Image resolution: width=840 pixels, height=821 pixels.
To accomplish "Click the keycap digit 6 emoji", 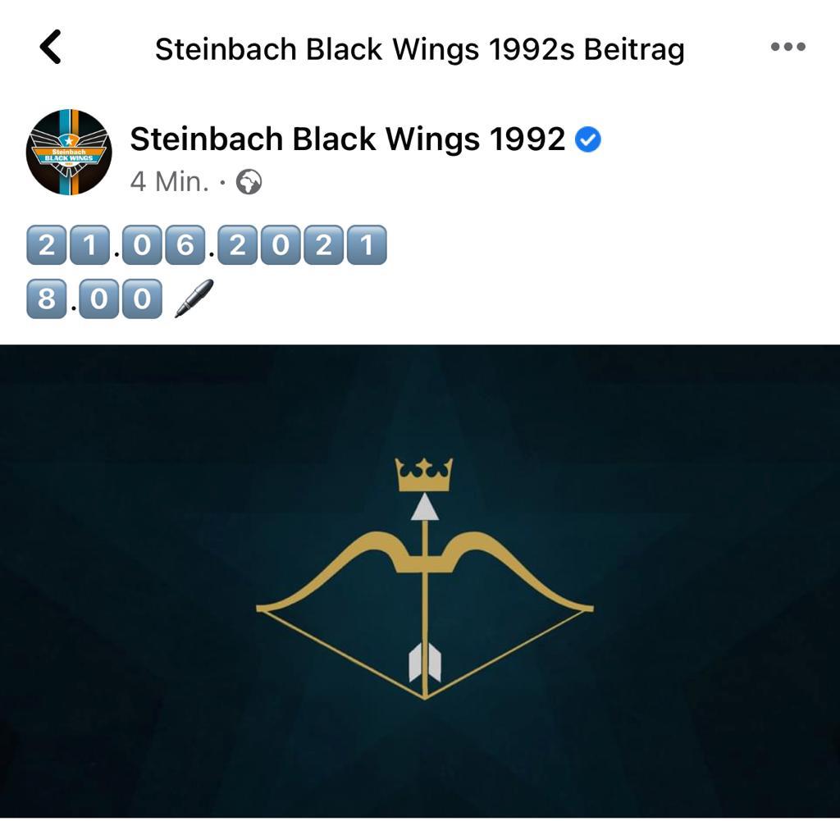I will click(185, 245).
